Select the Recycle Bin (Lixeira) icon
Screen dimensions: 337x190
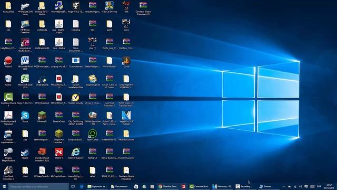click(8, 79)
